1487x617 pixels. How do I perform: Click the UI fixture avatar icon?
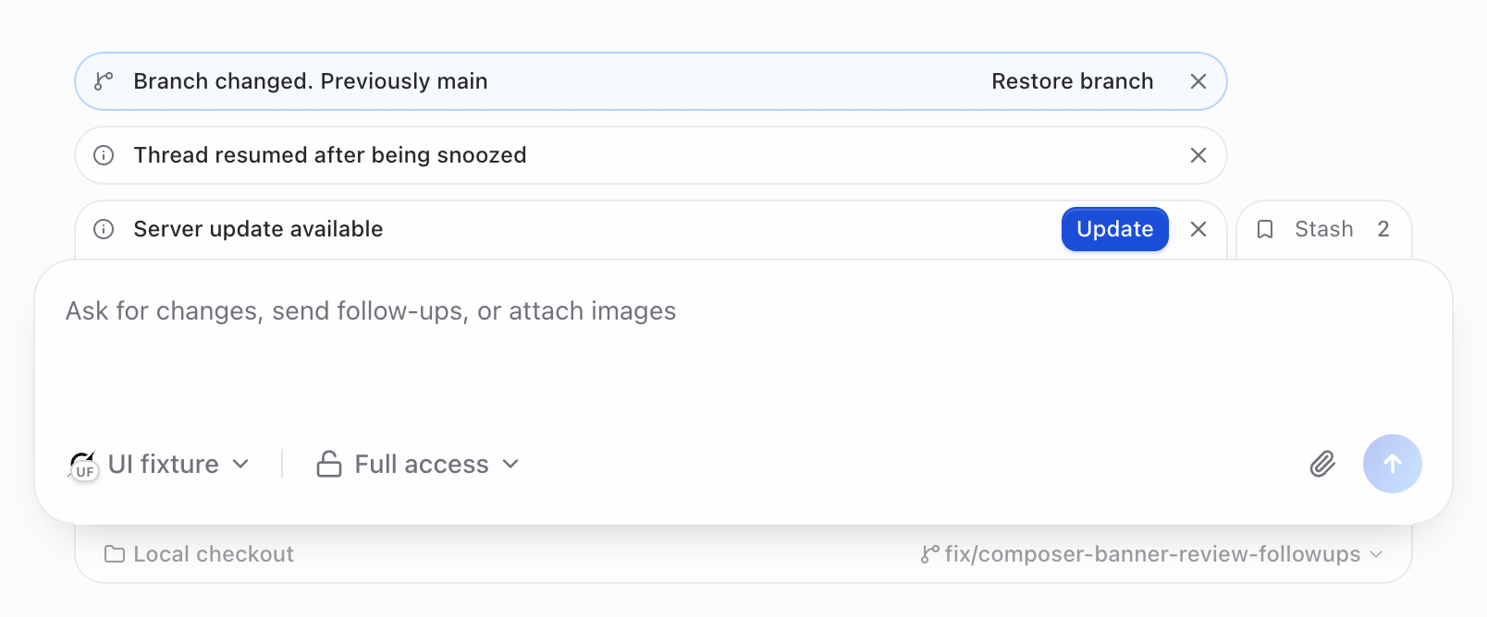pos(83,466)
